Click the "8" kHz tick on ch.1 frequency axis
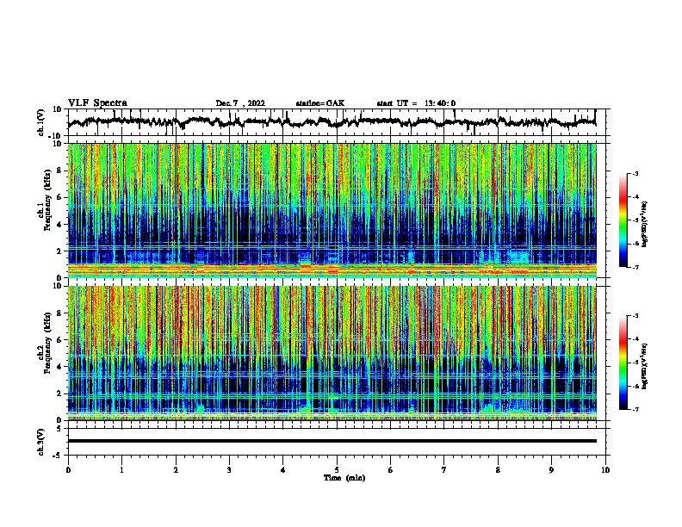682x527 pixels. 60,170
